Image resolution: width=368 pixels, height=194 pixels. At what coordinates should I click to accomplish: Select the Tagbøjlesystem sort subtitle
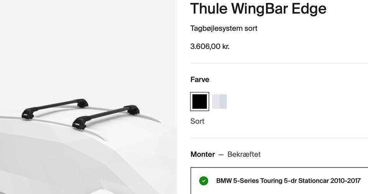[x=223, y=28]
